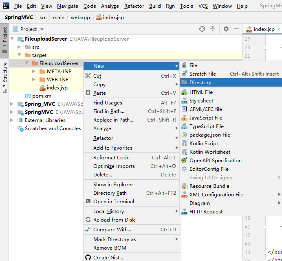
Task: Select OpenAPI Specification entry
Action: click(x=215, y=161)
